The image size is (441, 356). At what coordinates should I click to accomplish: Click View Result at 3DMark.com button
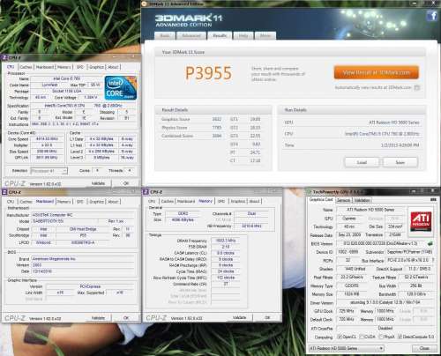[377, 72]
